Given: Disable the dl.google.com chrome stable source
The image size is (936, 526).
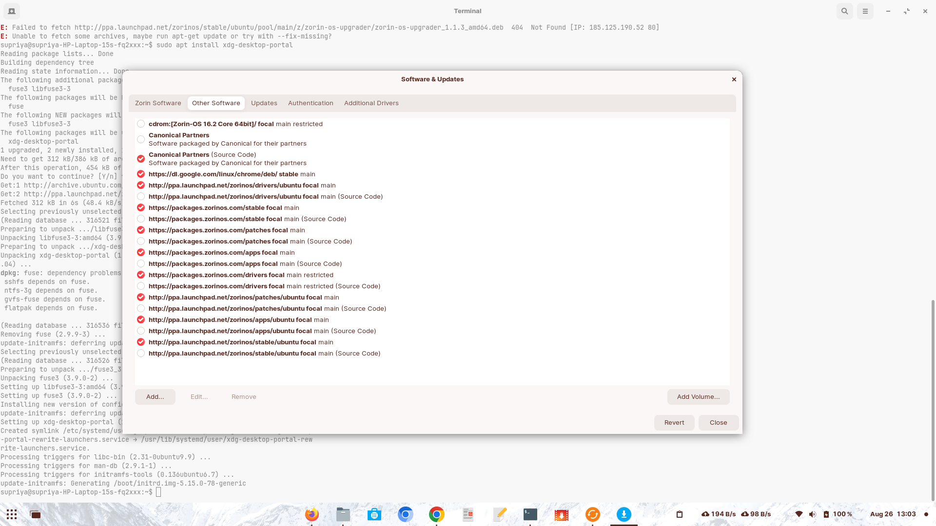Looking at the screenshot, I should [141, 174].
